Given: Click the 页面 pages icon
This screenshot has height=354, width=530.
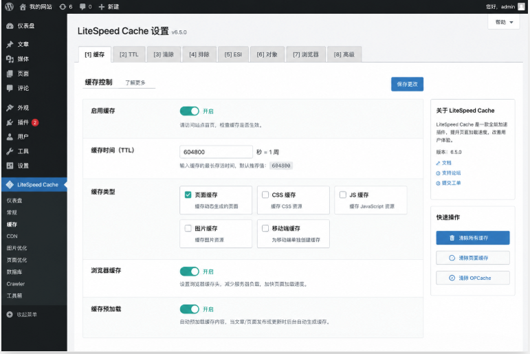Looking at the screenshot, I should click(10, 74).
